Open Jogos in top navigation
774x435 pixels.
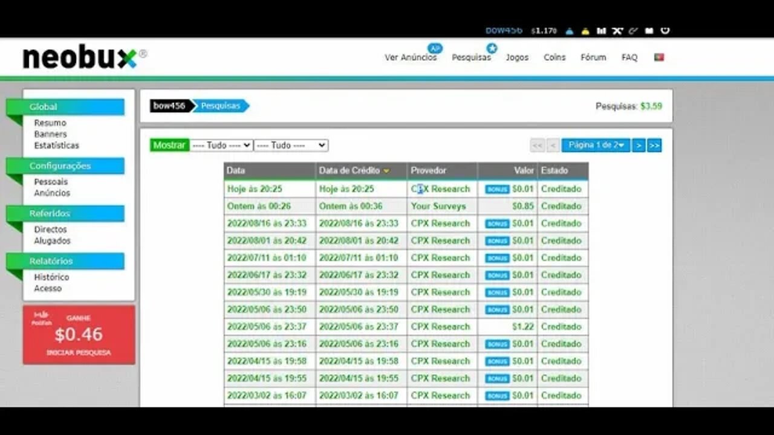[x=517, y=57]
